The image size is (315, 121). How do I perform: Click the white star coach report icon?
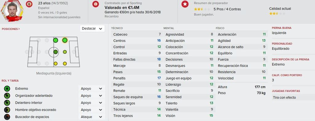pos(185,4)
